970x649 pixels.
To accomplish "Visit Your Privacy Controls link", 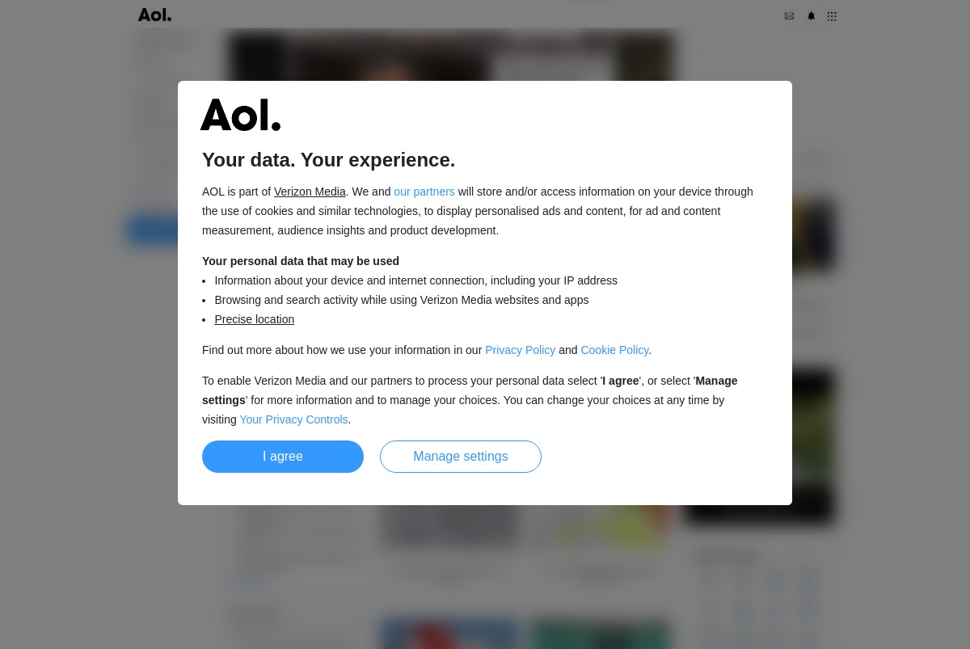I will [x=293, y=419].
